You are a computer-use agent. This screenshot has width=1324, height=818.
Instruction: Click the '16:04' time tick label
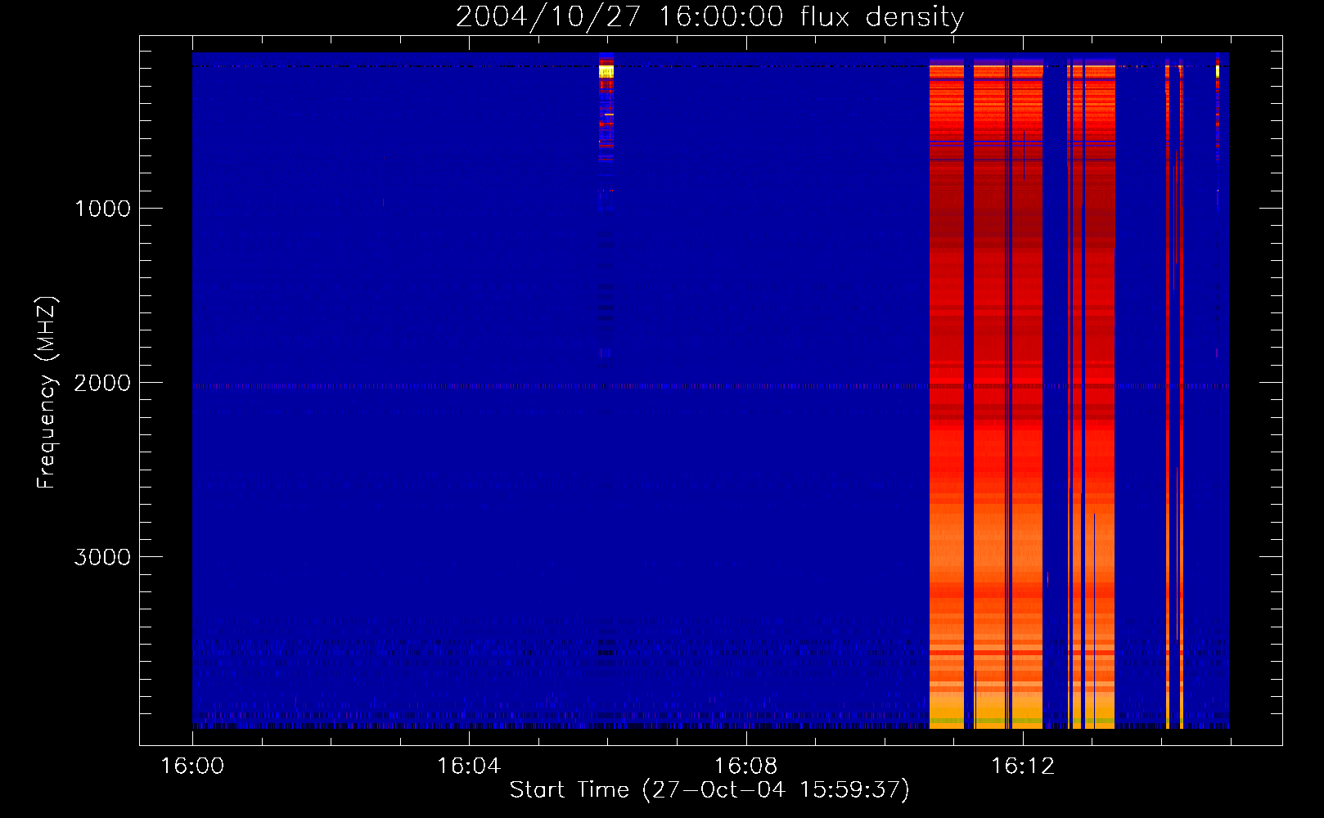click(469, 766)
